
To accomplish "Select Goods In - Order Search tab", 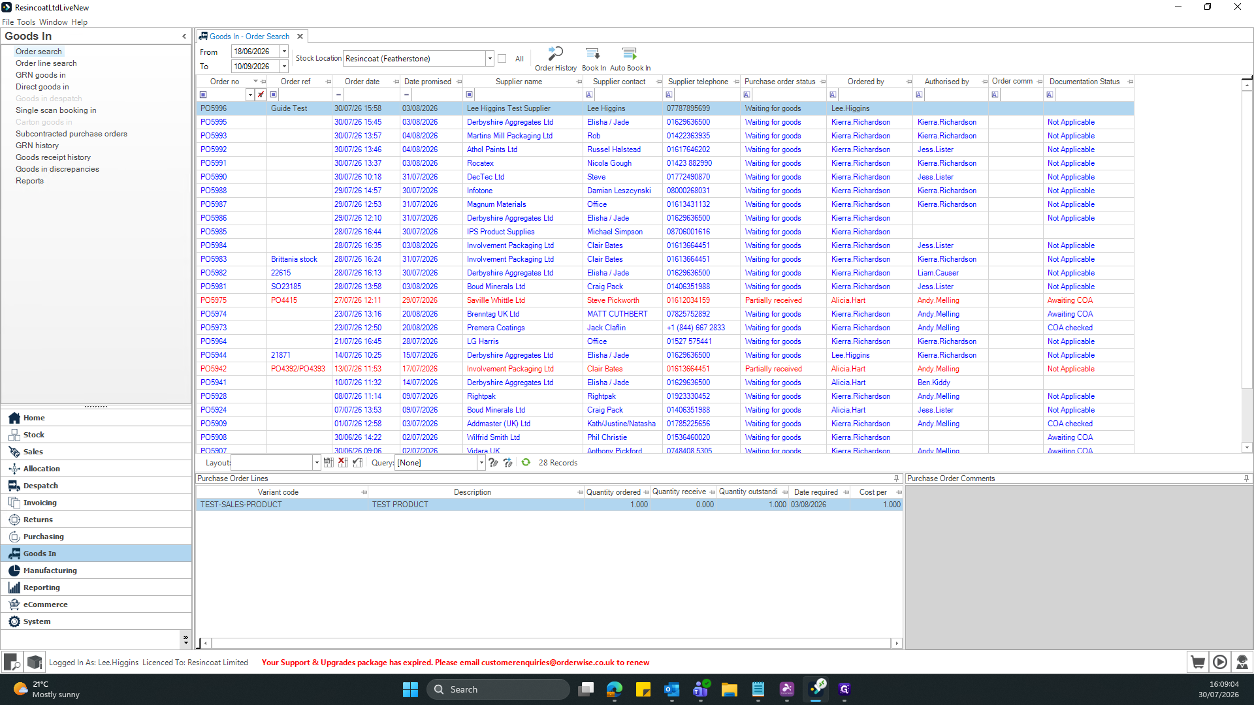I will (x=249, y=37).
